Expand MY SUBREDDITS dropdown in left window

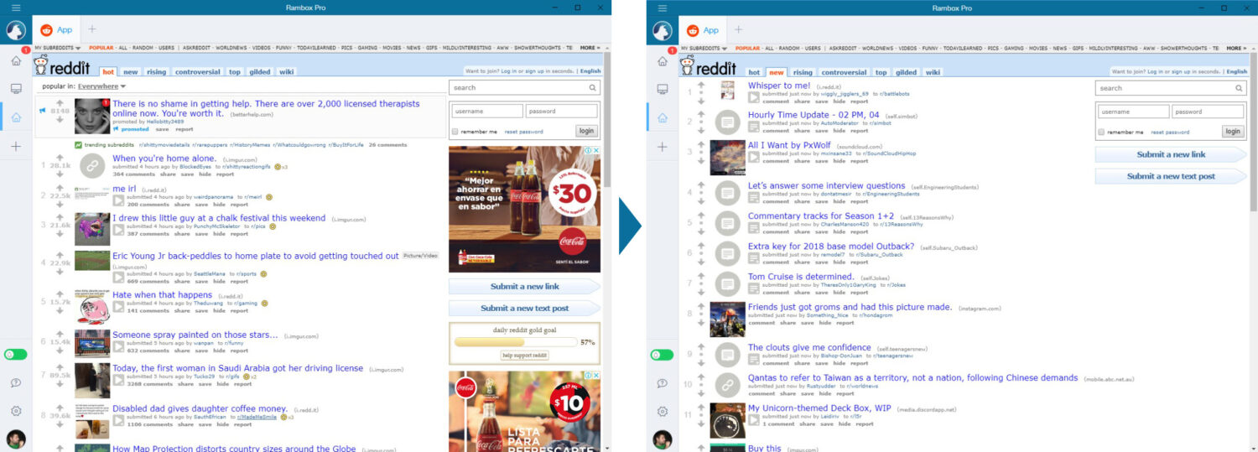point(58,49)
